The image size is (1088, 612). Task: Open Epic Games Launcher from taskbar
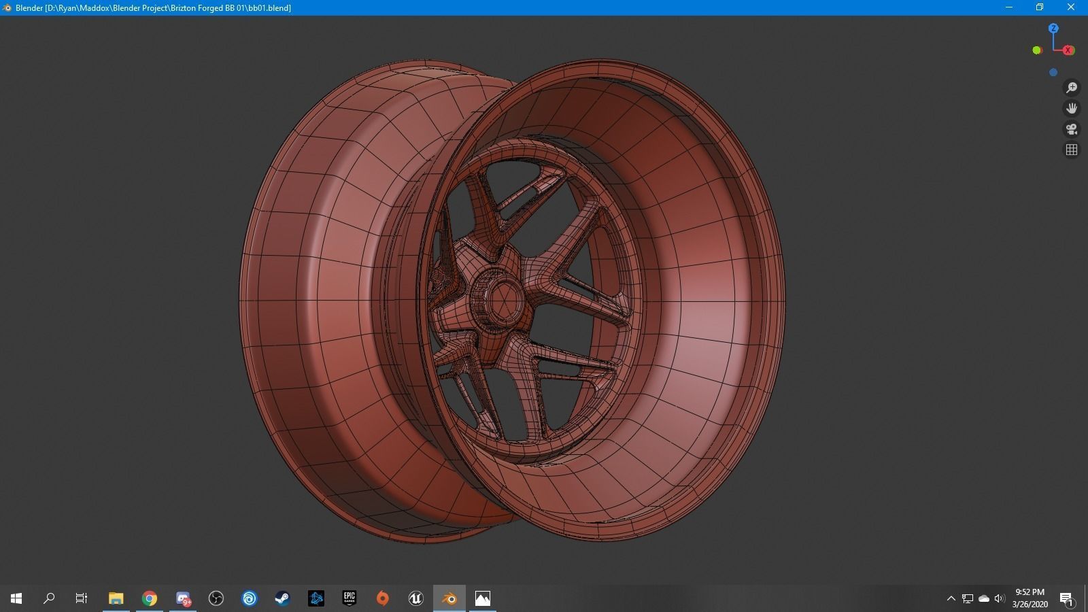click(350, 598)
